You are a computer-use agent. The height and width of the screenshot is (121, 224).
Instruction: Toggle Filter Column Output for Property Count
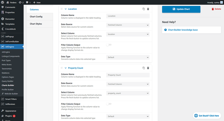(x=109, y=104)
